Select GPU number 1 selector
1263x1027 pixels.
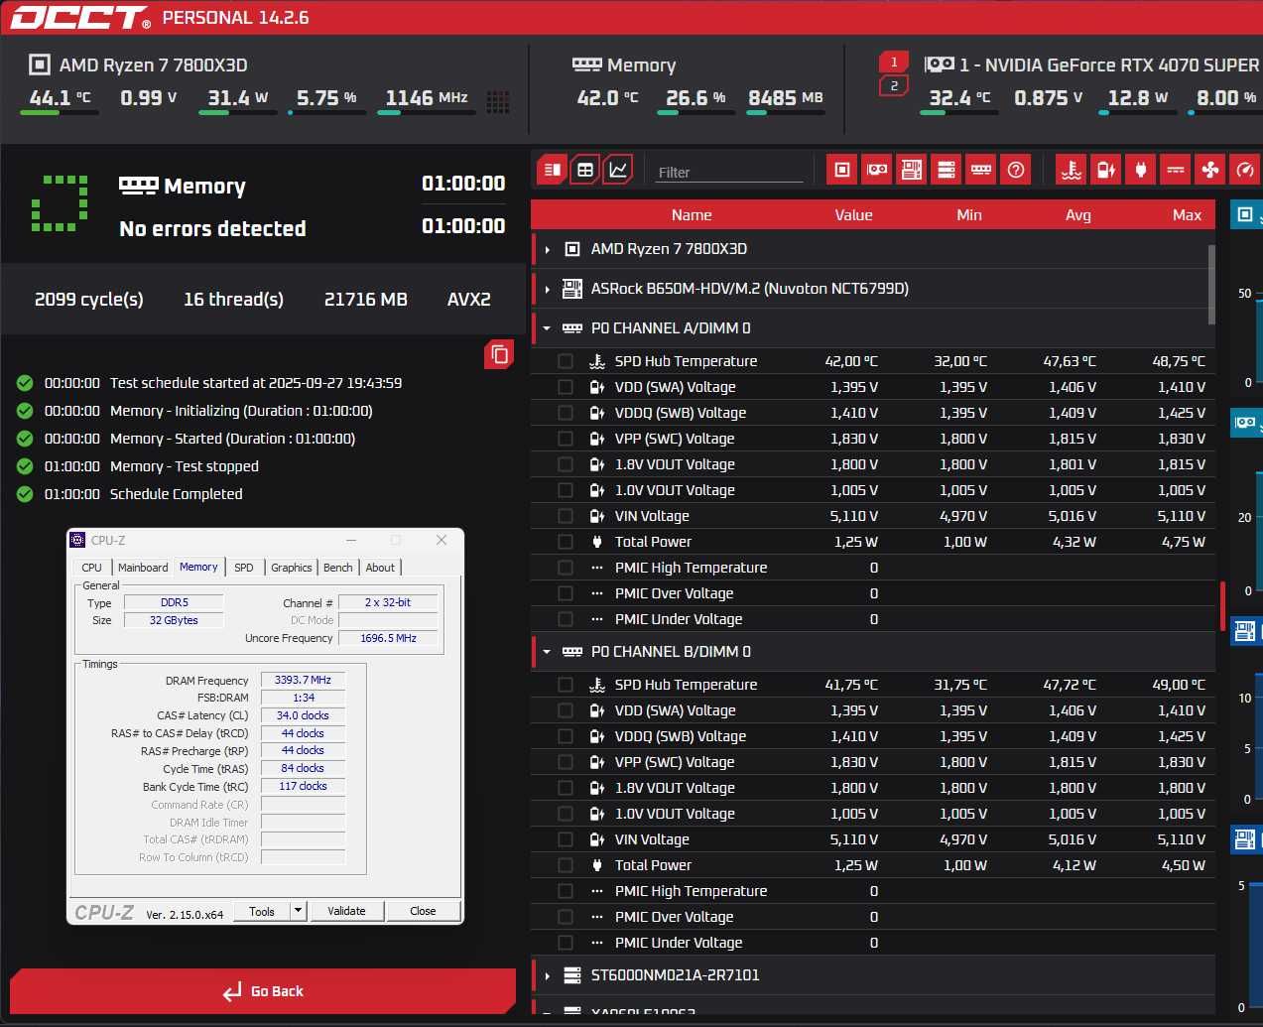894,62
